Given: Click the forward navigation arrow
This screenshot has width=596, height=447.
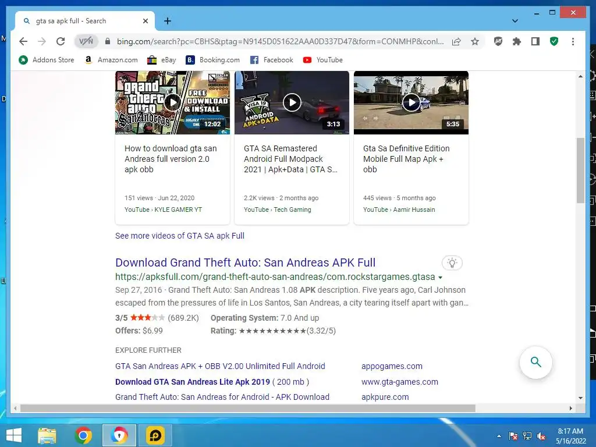Looking at the screenshot, I should [x=42, y=41].
